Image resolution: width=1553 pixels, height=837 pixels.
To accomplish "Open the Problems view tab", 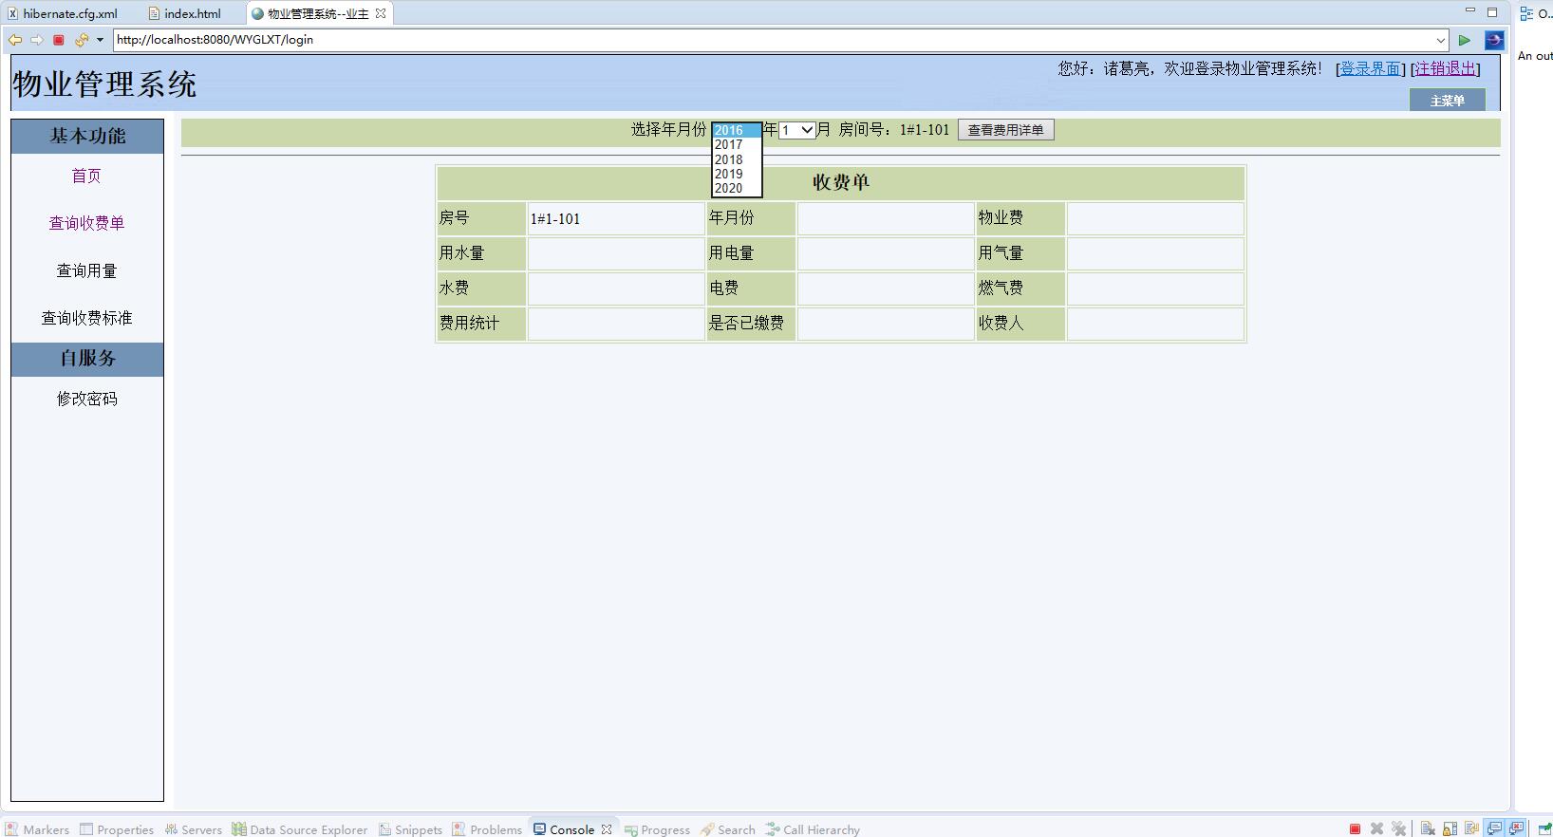I will click(x=488, y=829).
